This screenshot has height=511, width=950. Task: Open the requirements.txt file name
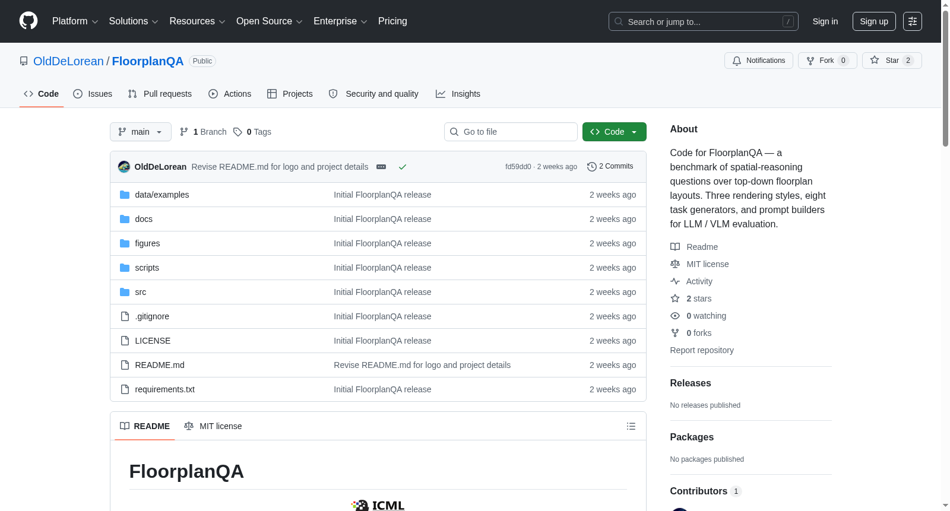[165, 389]
